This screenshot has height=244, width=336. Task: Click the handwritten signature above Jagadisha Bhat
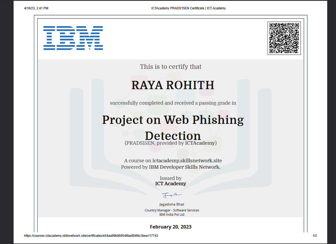171,196
